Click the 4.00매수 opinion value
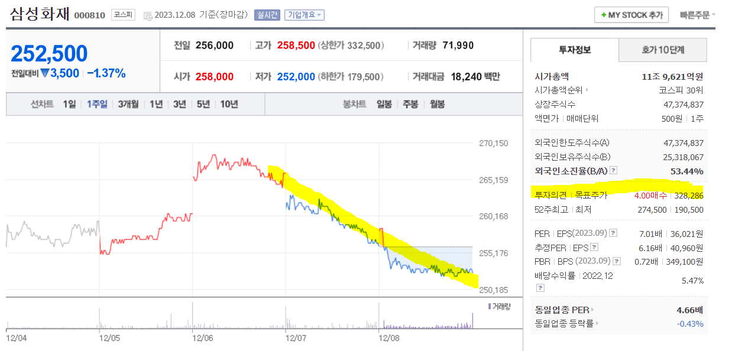This screenshot has height=351, width=732. point(650,195)
